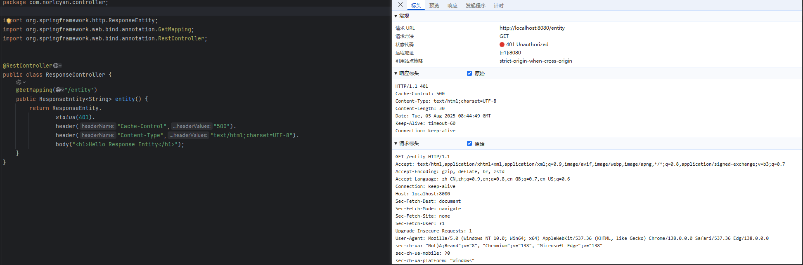Image resolution: width=803 pixels, height=265 pixels.
Task: Switch to the 预览 tab
Action: pyautogui.click(x=434, y=6)
